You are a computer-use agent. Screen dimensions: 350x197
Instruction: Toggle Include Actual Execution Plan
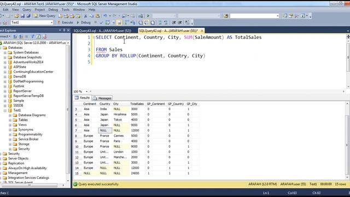click(126, 22)
